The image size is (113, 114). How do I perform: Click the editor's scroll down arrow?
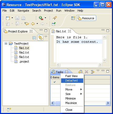coord(104,60)
